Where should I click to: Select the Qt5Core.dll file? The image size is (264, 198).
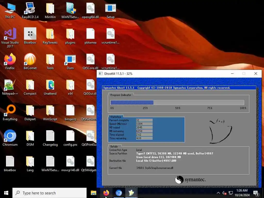pos(90,61)
